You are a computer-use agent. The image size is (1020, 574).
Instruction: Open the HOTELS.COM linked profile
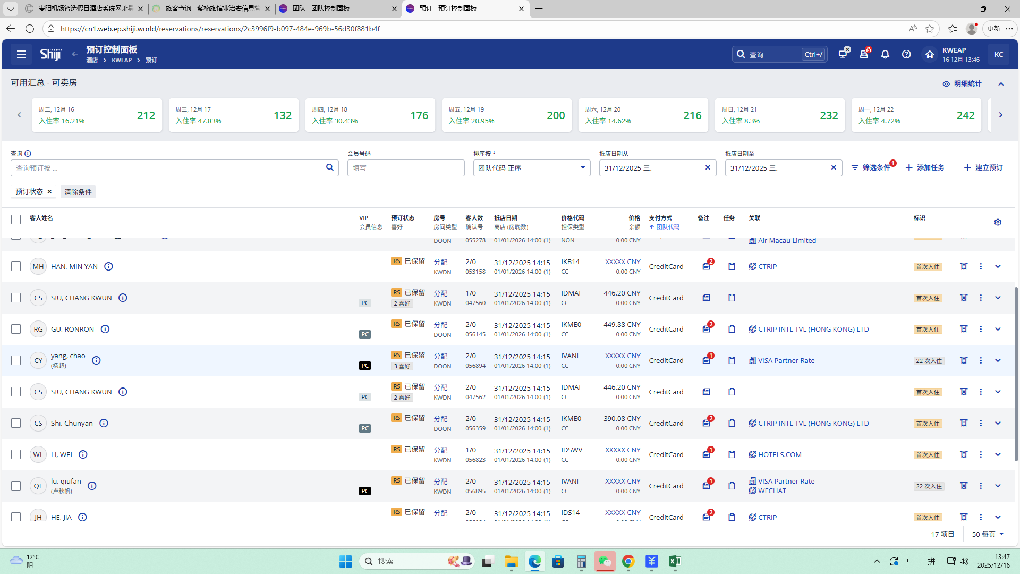point(779,454)
